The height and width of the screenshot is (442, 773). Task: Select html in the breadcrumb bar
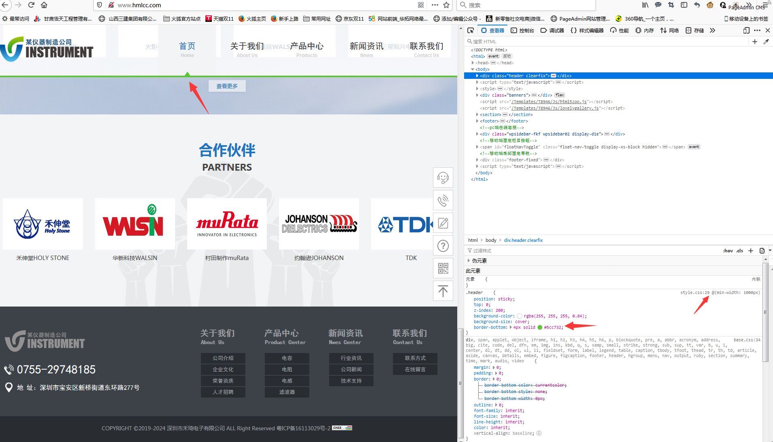[x=473, y=240]
